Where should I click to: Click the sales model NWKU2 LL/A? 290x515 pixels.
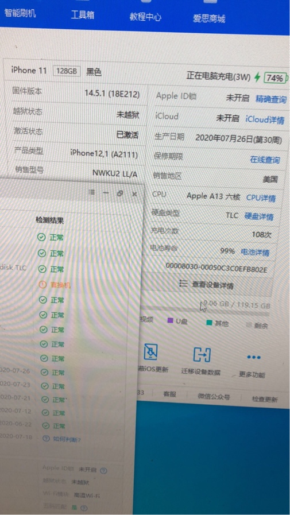coord(115,174)
